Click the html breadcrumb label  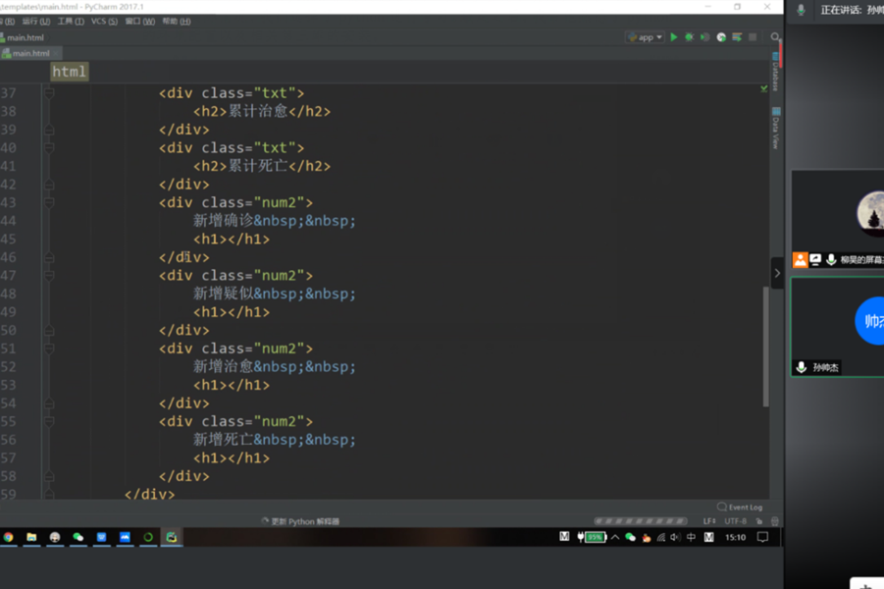point(70,72)
